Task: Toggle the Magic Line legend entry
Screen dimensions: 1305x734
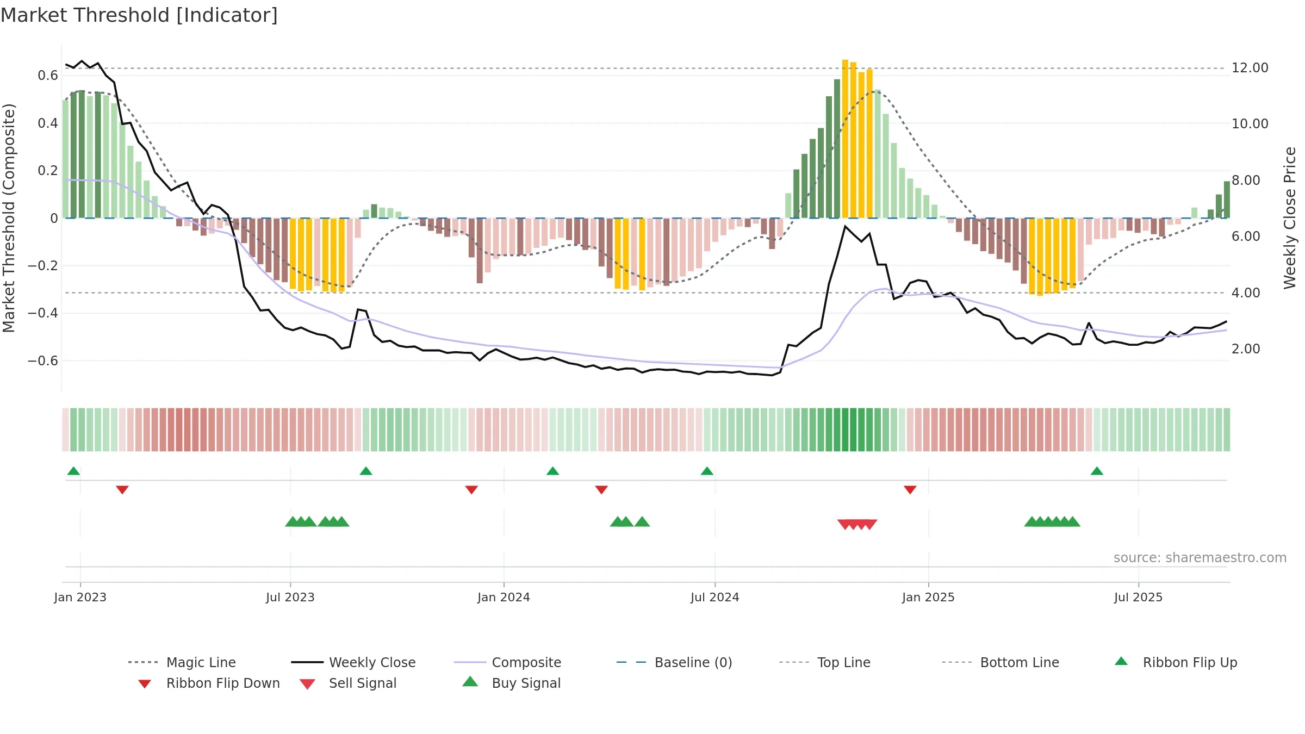Action: coord(182,662)
